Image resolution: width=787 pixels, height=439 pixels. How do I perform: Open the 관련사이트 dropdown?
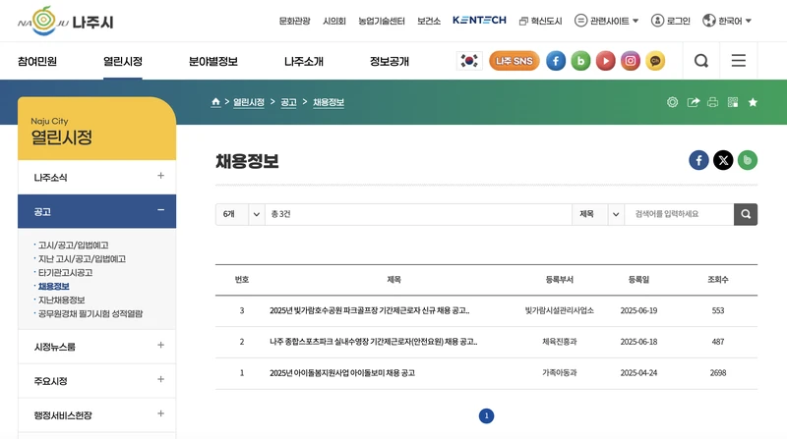pyautogui.click(x=606, y=21)
